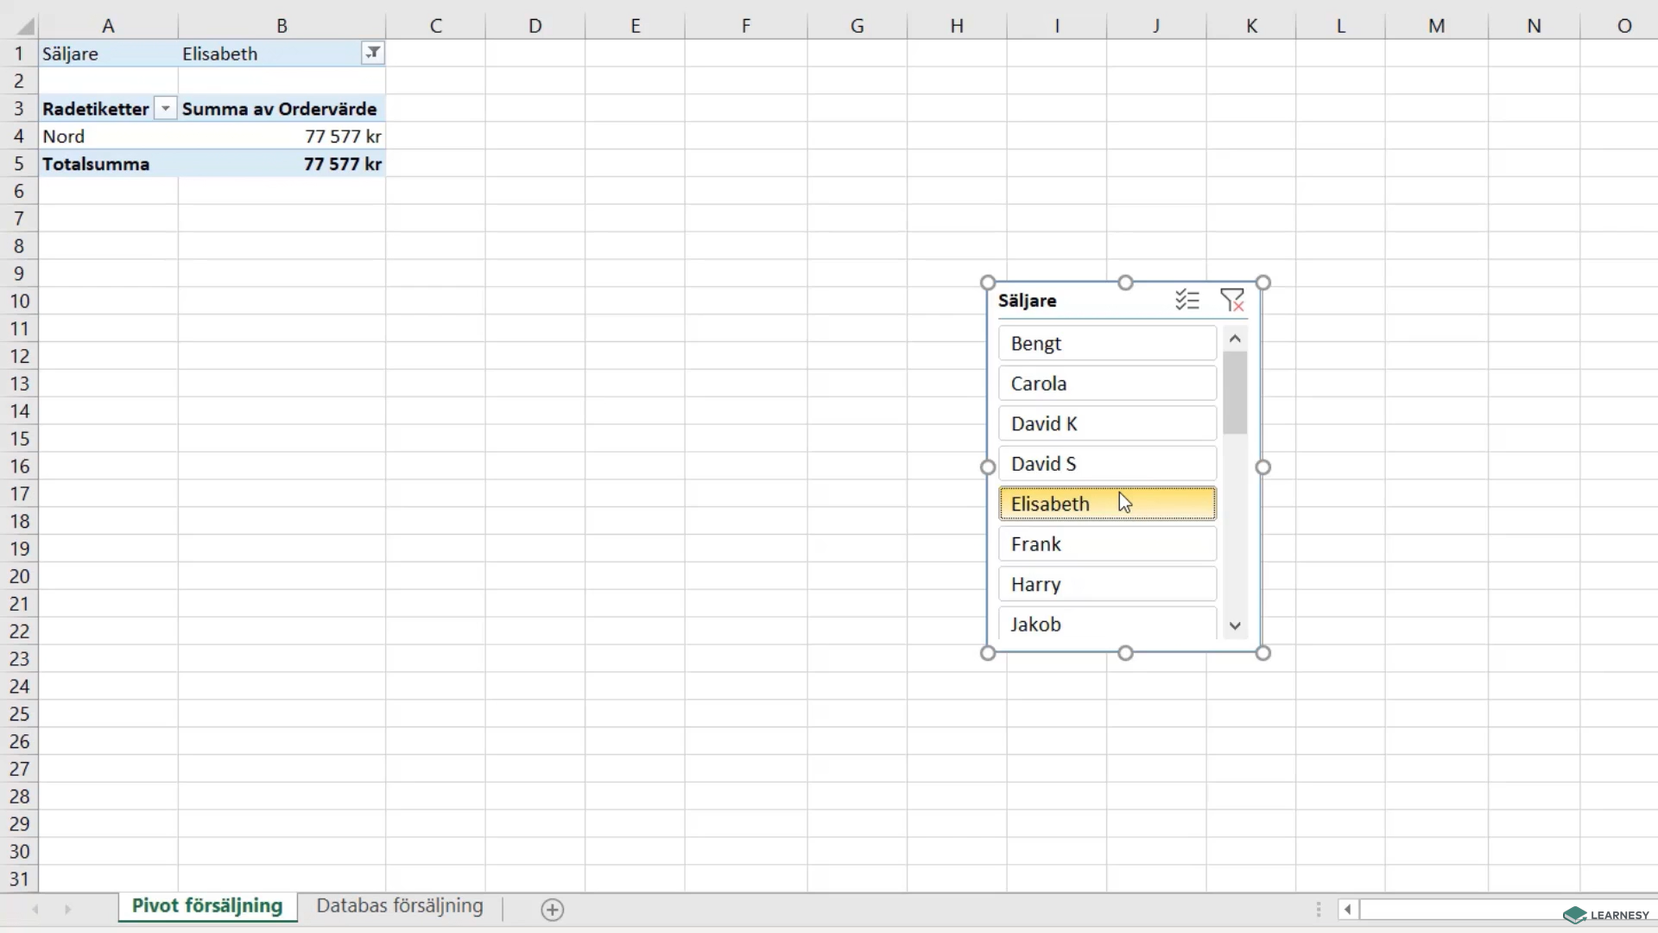Open the Radetiketter filter dropdown

tap(165, 109)
